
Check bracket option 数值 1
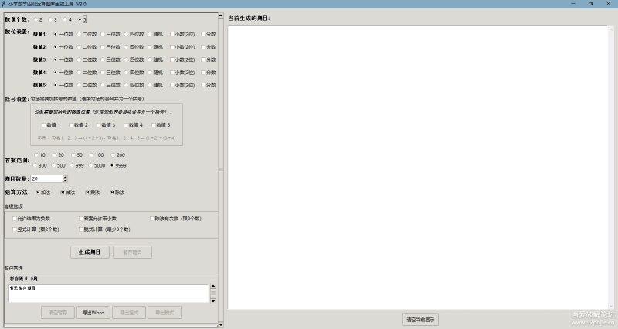point(51,125)
